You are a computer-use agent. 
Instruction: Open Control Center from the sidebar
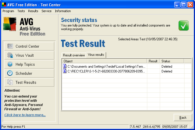point(29,46)
